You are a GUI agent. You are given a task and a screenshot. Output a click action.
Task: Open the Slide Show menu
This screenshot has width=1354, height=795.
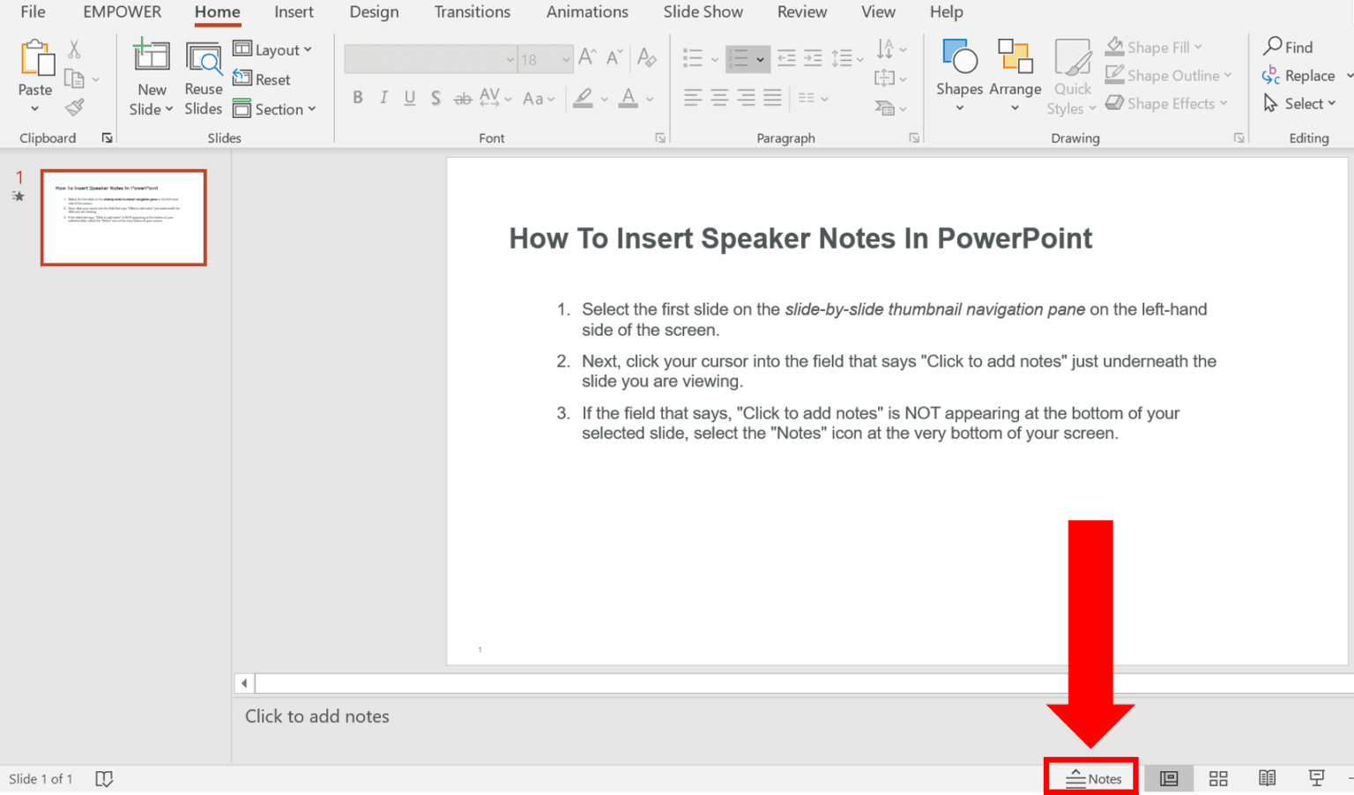click(703, 12)
